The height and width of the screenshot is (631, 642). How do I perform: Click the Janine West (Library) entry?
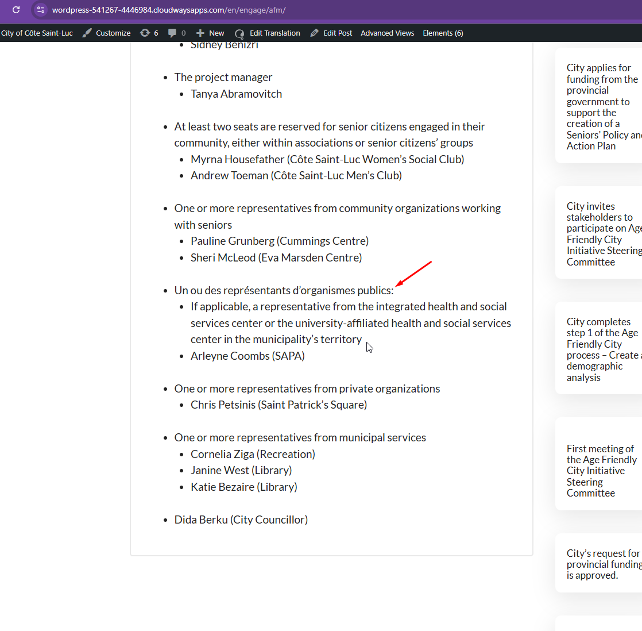click(x=241, y=471)
